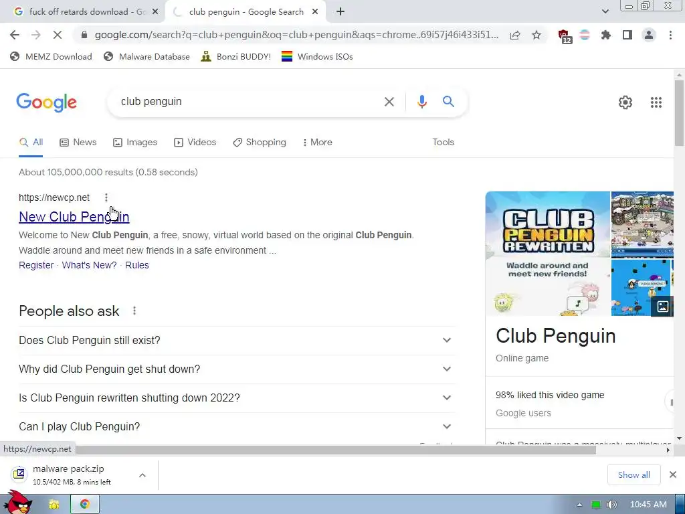Screen dimensions: 685x514
Task: Expand 'Can I play Club Penguin?'
Action: pos(237,426)
